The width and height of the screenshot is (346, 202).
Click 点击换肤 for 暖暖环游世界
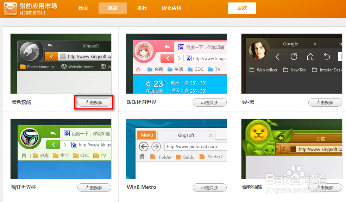coord(210,102)
